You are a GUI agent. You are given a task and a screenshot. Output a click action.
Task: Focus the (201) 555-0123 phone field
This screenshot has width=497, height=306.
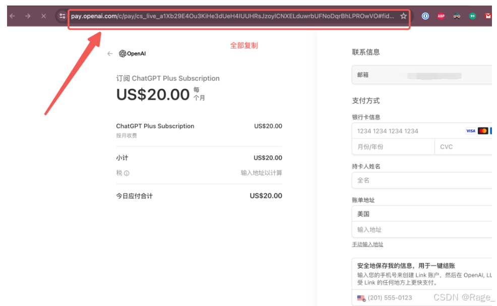(422, 298)
